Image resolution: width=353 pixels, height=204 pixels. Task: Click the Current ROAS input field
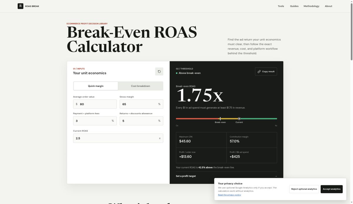click(118, 138)
